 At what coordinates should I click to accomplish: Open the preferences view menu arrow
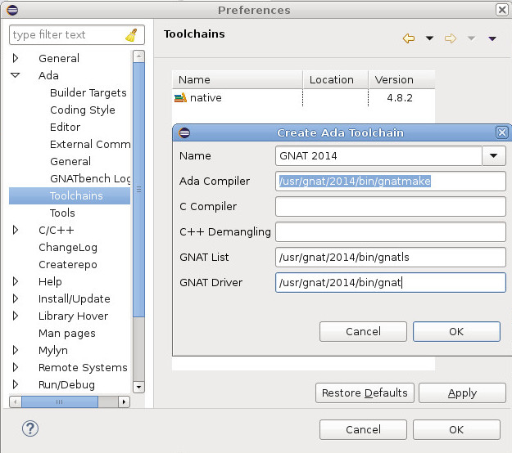[x=492, y=38]
